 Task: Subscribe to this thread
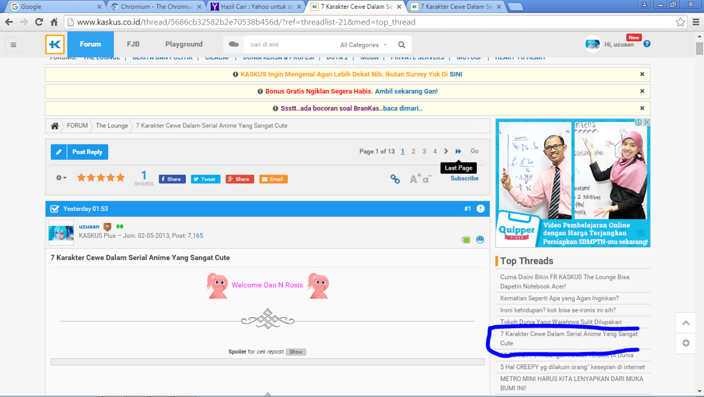click(464, 178)
